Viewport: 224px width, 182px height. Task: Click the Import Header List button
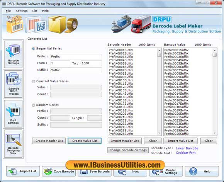tap(125, 141)
